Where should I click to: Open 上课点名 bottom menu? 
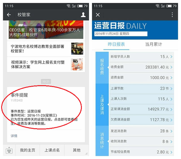[52, 150]
